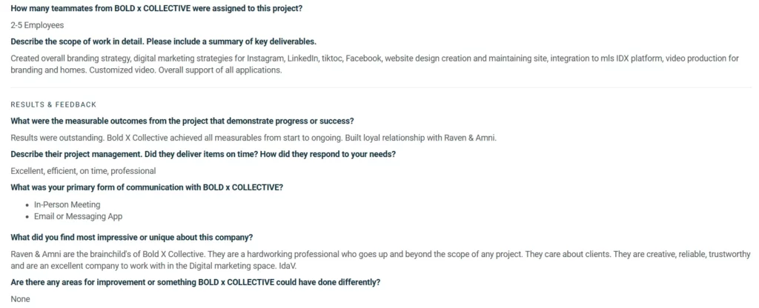Click the areas for improvement question

click(195, 282)
